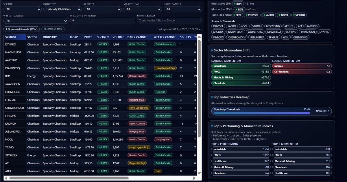Click the Refresh Now button
Image resolution: width=347 pixels, height=182 pixels.
click(x=53, y=29)
